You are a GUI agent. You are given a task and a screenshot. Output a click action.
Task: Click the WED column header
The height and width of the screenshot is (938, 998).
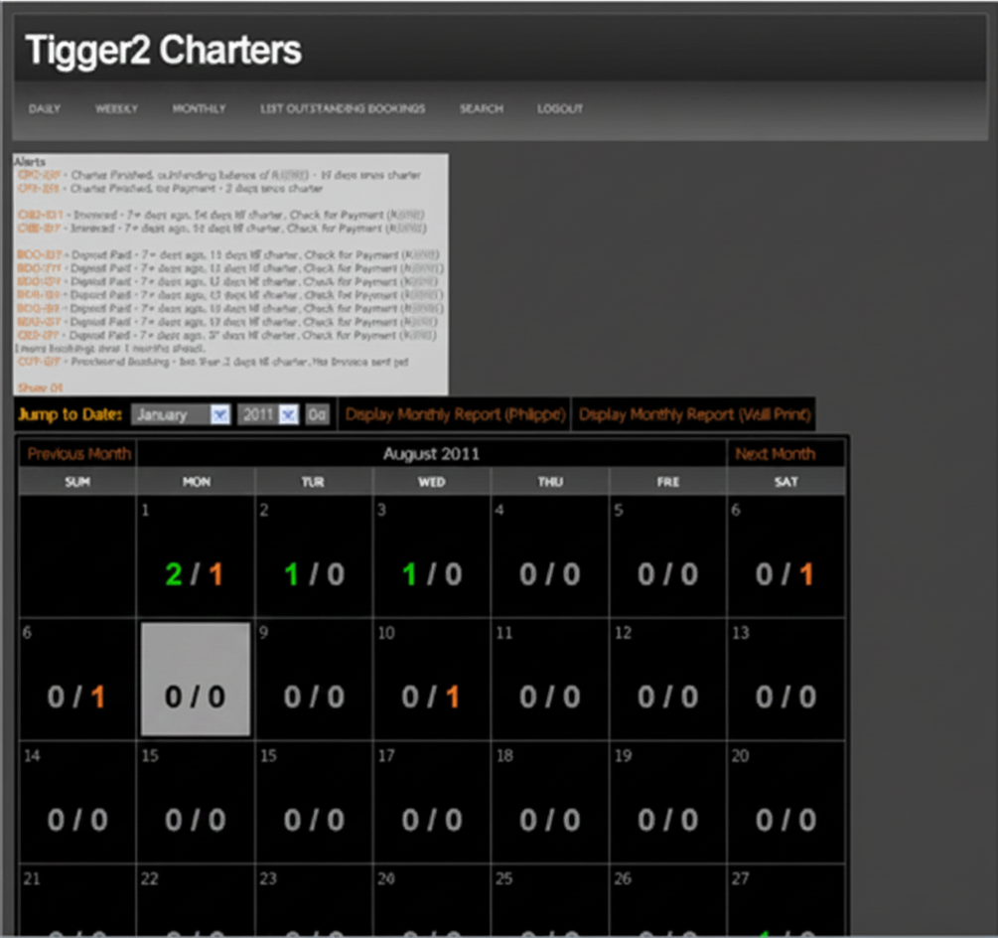(432, 482)
